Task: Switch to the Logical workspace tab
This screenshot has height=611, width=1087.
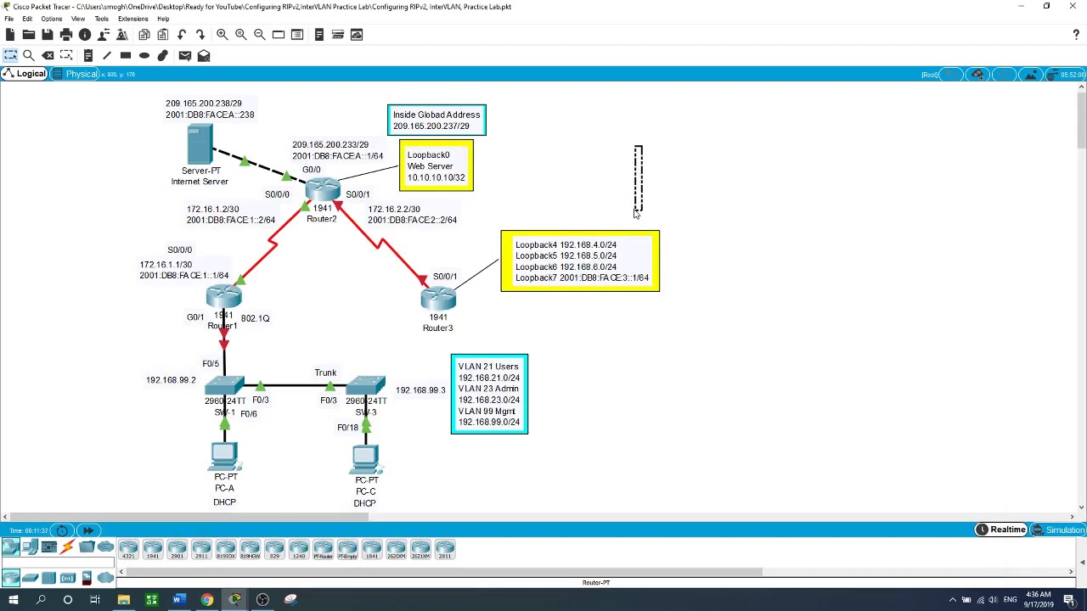Action: pyautogui.click(x=24, y=74)
